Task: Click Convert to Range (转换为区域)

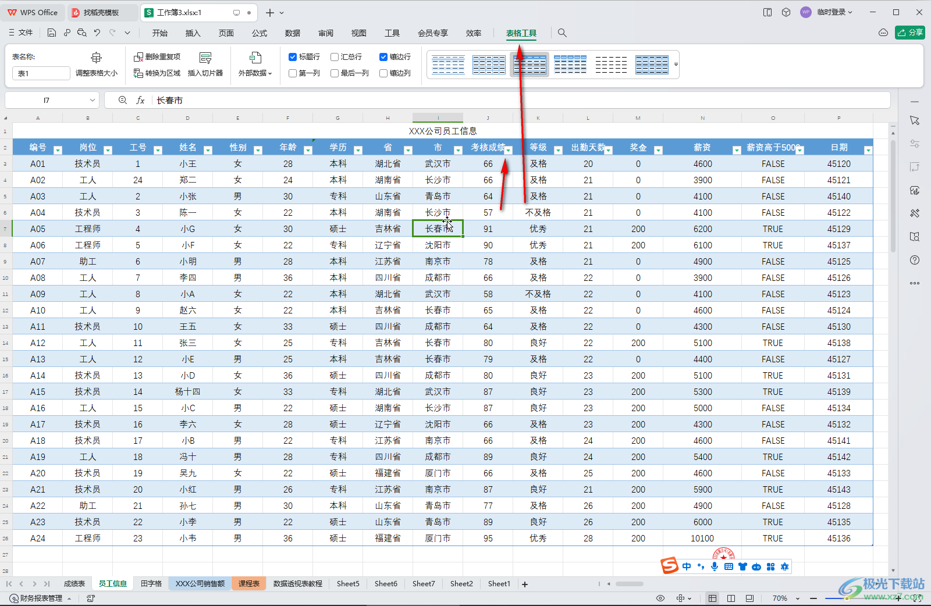Action: click(157, 73)
